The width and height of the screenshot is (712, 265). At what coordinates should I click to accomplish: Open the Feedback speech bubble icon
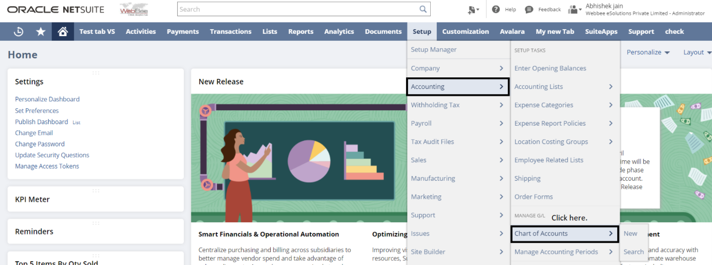coord(529,10)
